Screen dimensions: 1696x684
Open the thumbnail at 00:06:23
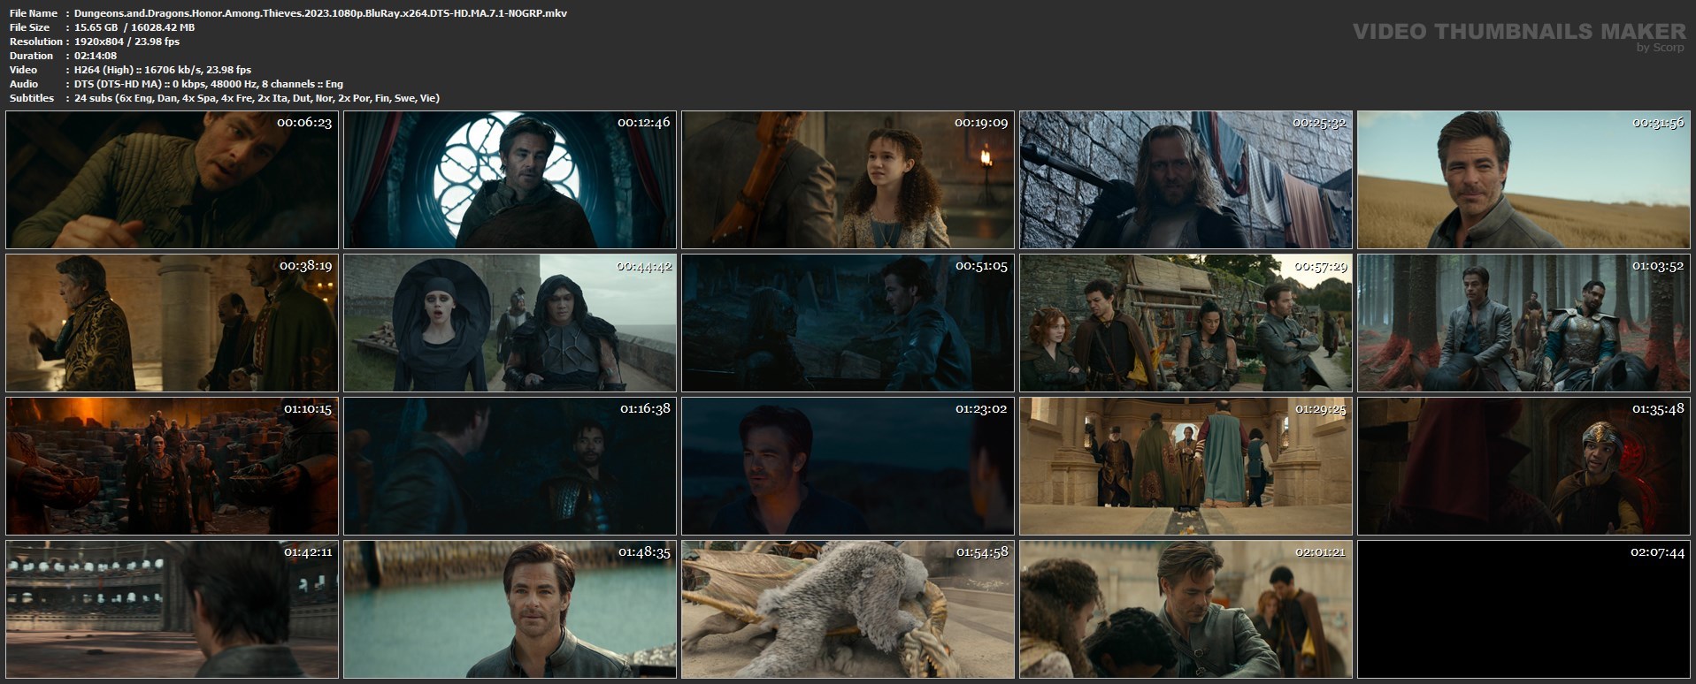coord(172,179)
